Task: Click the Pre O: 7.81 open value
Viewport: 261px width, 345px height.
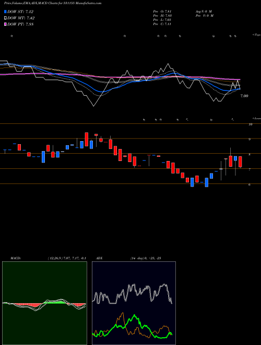Action: (162, 11)
